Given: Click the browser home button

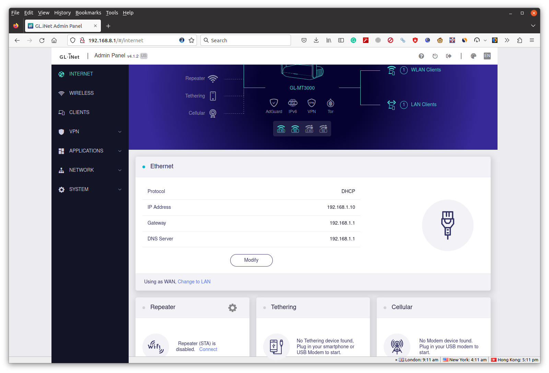Looking at the screenshot, I should tap(54, 40).
